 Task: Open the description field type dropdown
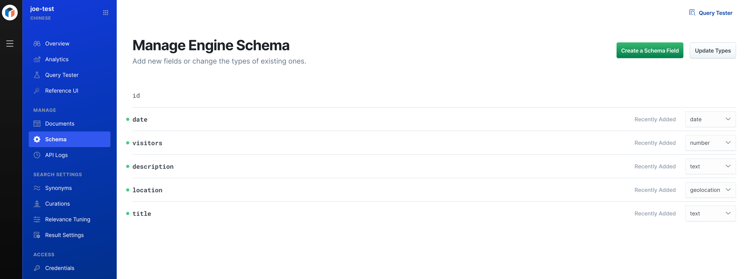710,166
